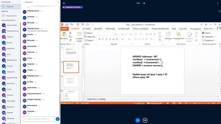Toggle underline Ч formatting
Image resolution: width=221 pixels, height=124 pixels.
pyautogui.click(x=106, y=39)
